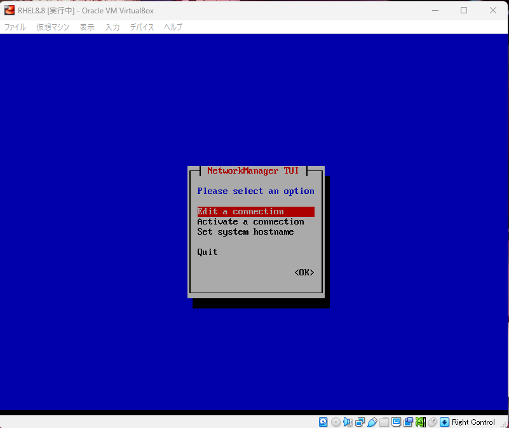Click the USB devices status icon
The width and height of the screenshot is (509, 428).
click(372, 422)
